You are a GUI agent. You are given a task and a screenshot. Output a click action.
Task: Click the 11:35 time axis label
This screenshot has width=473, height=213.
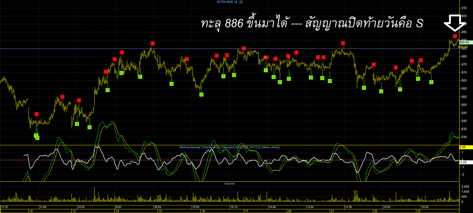pyautogui.click(x=4, y=206)
